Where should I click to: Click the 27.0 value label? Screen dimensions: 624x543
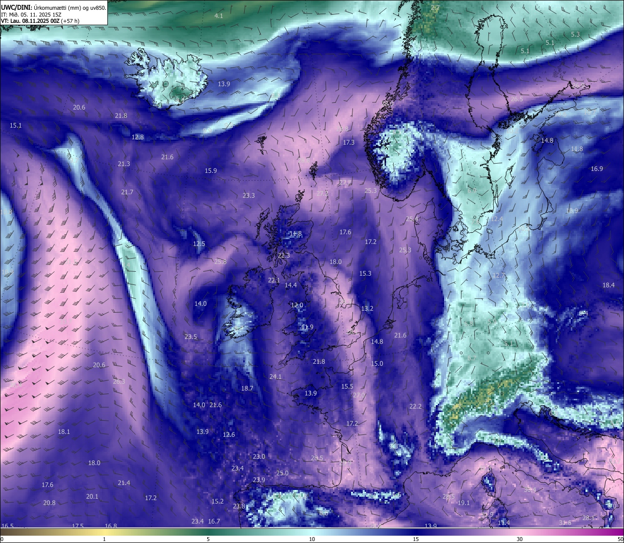[359, 395]
